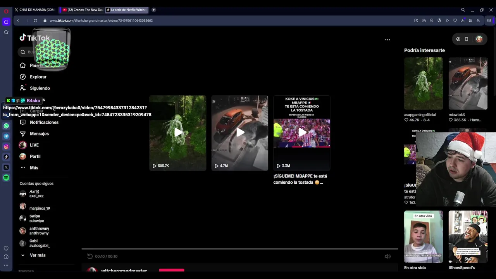Image resolution: width=496 pixels, height=279 pixels.
Task: Open the Opera menu logo
Action: 6,11
